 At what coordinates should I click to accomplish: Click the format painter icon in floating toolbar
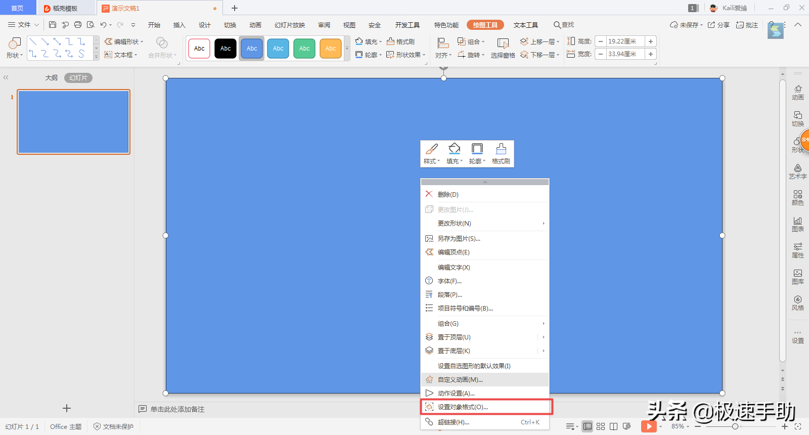501,153
